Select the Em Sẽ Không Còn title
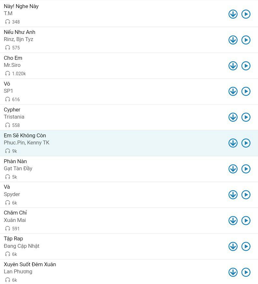This screenshot has height=284, width=258. point(25,135)
